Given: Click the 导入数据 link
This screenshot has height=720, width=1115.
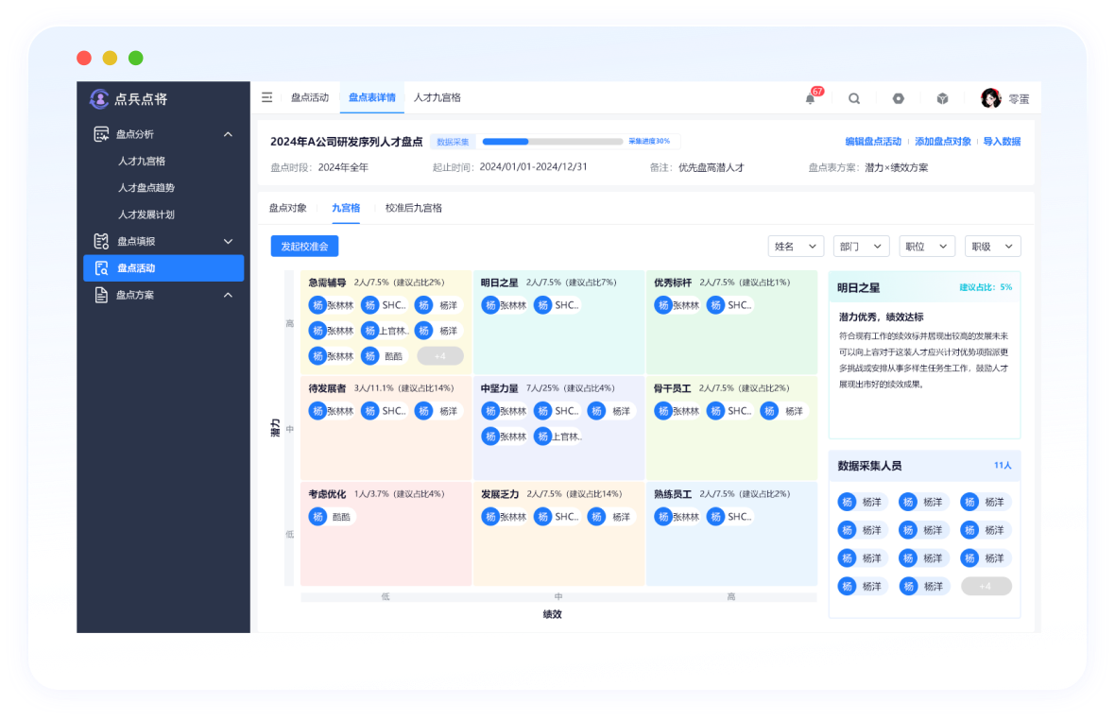Looking at the screenshot, I should (1002, 142).
